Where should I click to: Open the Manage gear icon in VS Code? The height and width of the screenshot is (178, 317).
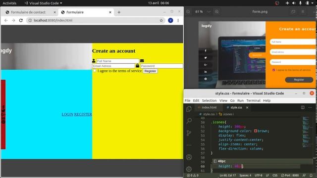pyautogui.click(x=189, y=169)
